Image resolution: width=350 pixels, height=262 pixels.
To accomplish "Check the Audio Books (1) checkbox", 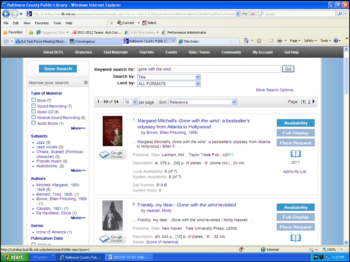I will 34,123.
